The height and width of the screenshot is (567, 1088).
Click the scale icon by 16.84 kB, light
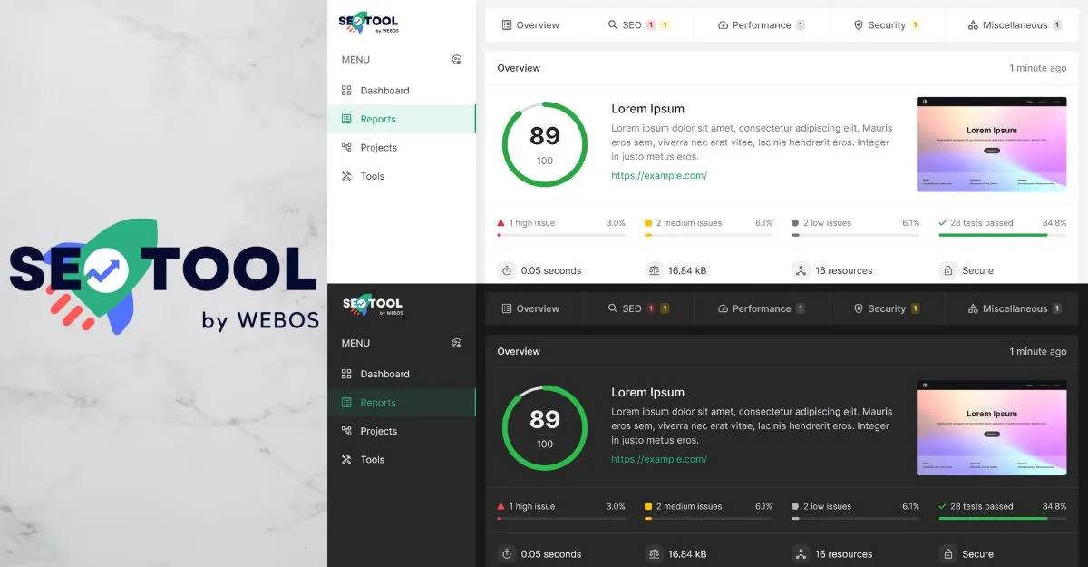click(x=653, y=270)
